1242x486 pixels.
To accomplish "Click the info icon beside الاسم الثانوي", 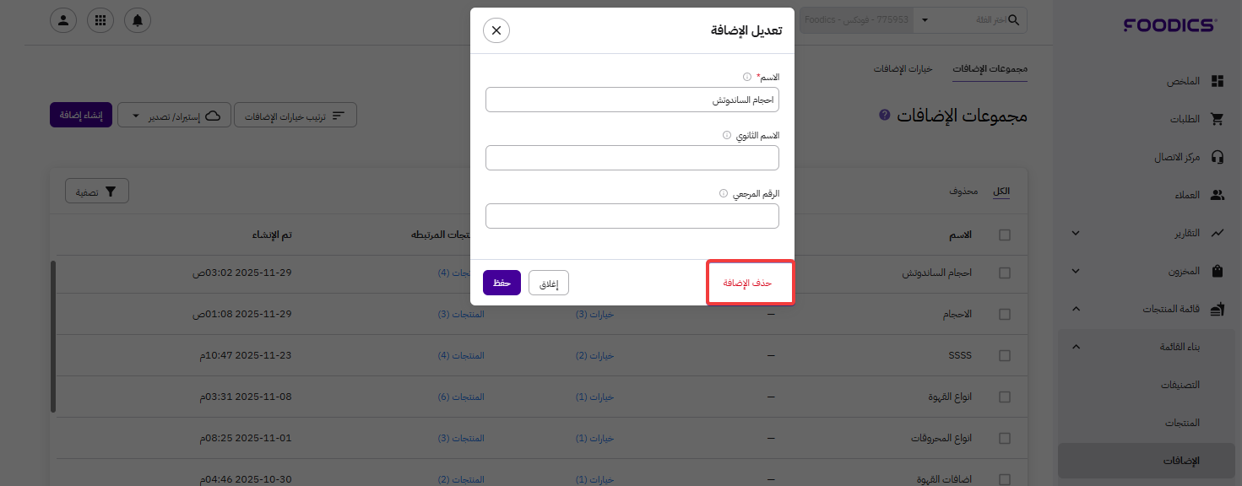I will (726, 135).
